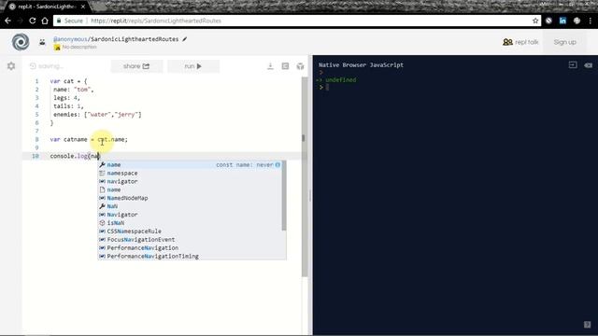Screen dimensions: 598x336
Task: Click the run button
Action: click(193, 66)
